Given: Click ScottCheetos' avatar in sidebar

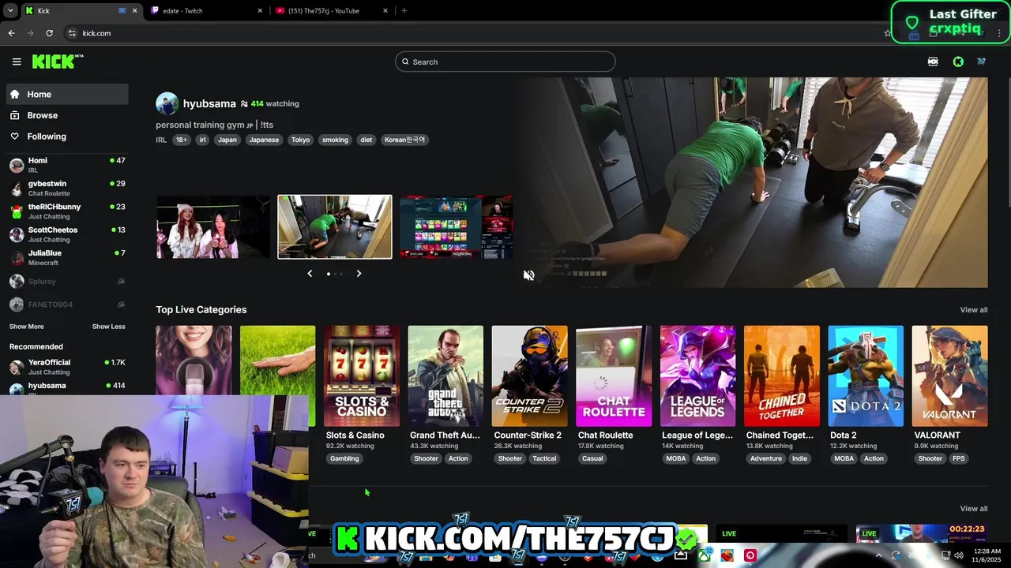Looking at the screenshot, I should click(x=17, y=234).
